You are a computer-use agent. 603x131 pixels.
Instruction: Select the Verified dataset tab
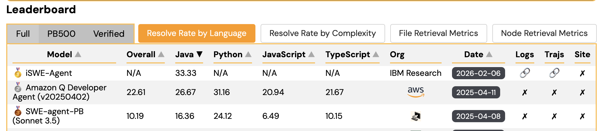pyautogui.click(x=109, y=34)
